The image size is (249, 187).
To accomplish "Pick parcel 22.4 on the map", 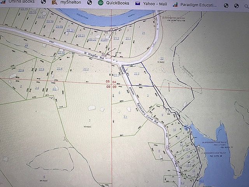I will pyautogui.click(x=60, y=69).
